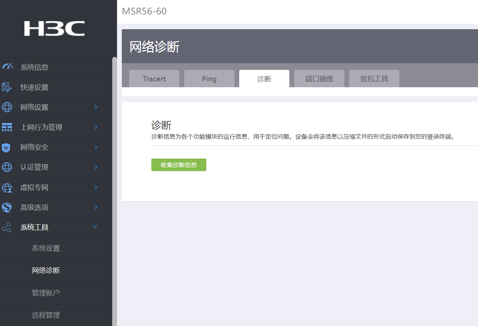Select the 网络诊断 submenu item
Viewport: 478px width, 326px height.
(x=56, y=271)
